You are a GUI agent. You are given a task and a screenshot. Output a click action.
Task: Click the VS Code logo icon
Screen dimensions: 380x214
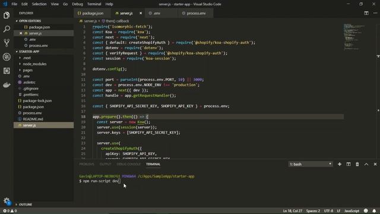5,4
